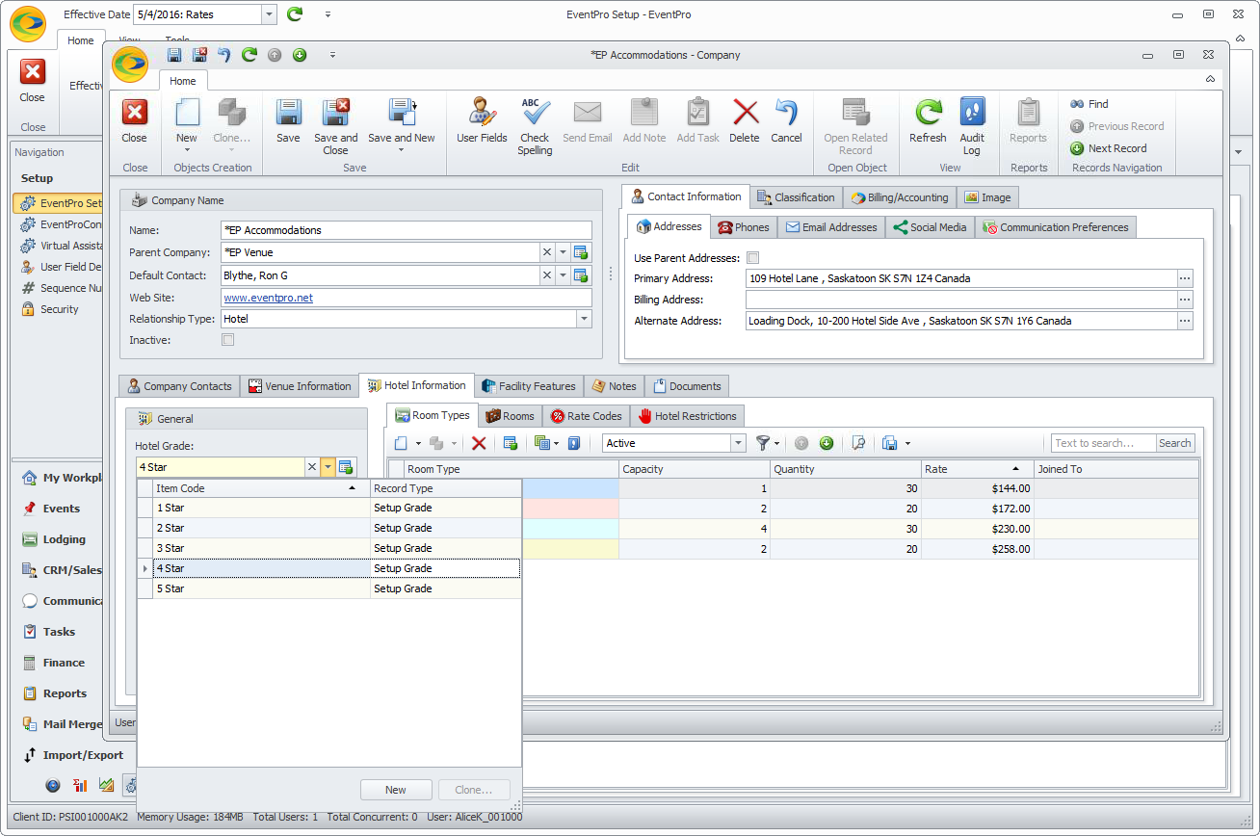Open Security in the Setup navigation
Image resolution: width=1260 pixels, height=836 pixels.
coord(58,309)
